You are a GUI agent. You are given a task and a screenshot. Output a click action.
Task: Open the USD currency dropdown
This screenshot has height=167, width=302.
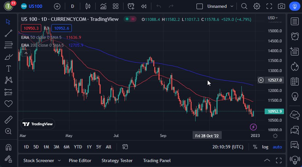click(x=273, y=18)
